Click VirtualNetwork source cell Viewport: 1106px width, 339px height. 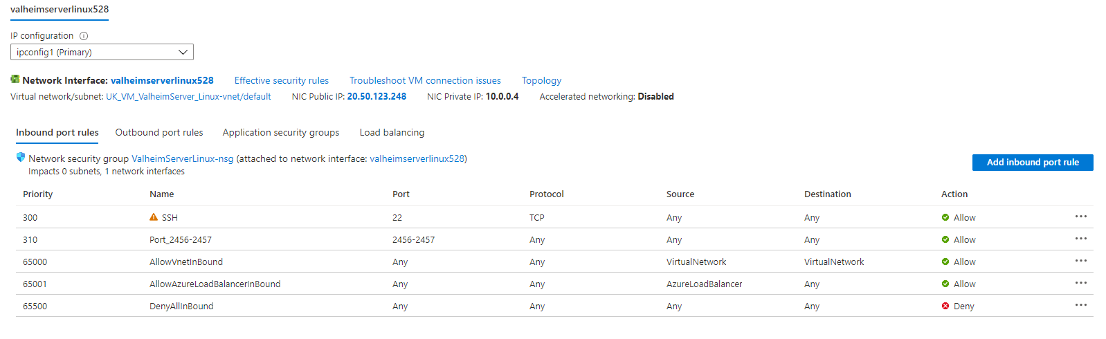[x=696, y=262]
